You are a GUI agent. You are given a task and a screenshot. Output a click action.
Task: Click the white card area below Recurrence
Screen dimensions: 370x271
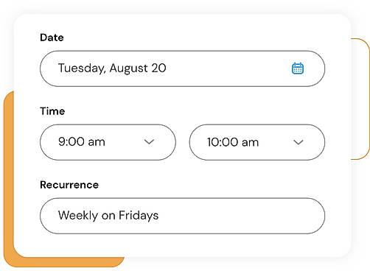click(182, 245)
